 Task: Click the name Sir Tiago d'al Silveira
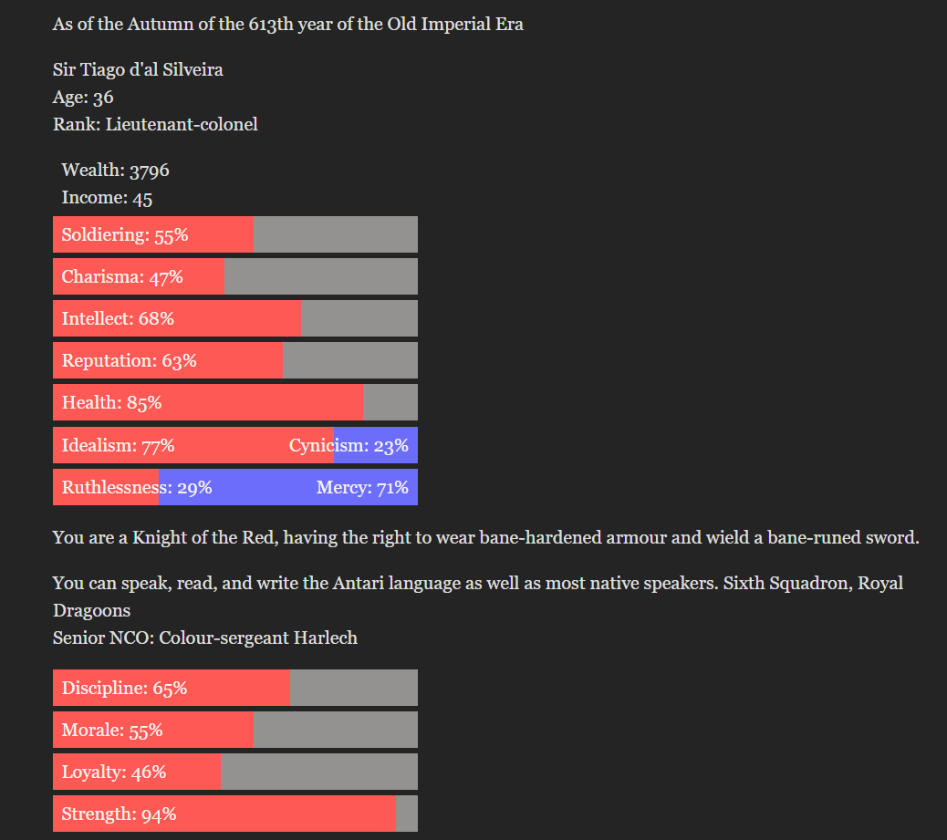click(138, 70)
